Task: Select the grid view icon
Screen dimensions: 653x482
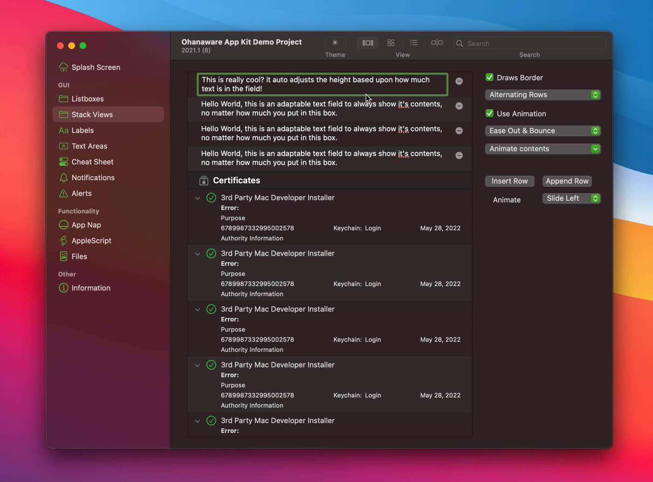Action: 391,43
